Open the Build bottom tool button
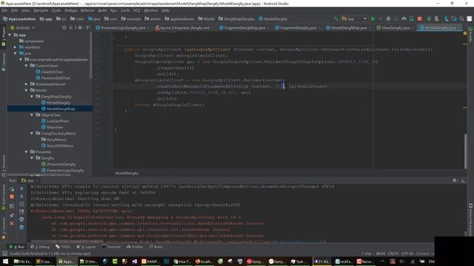This screenshot has width=474, height=266. click(x=156, y=247)
